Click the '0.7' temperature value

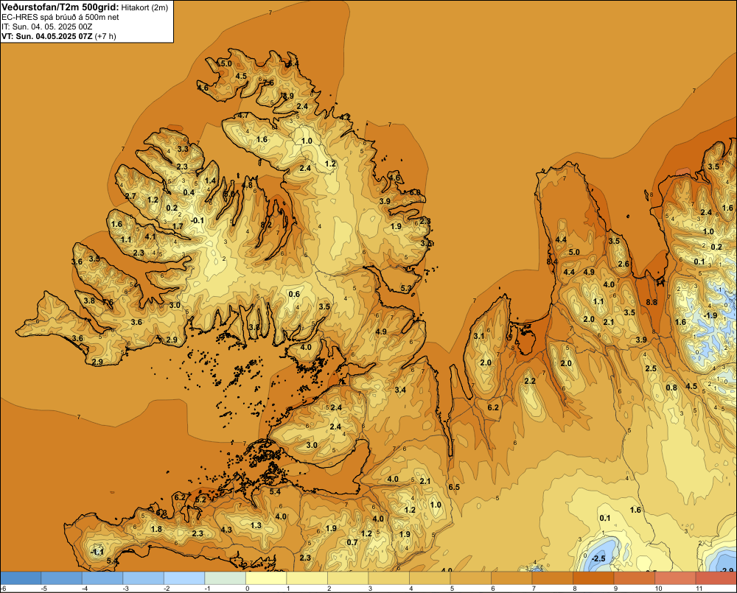click(x=352, y=542)
